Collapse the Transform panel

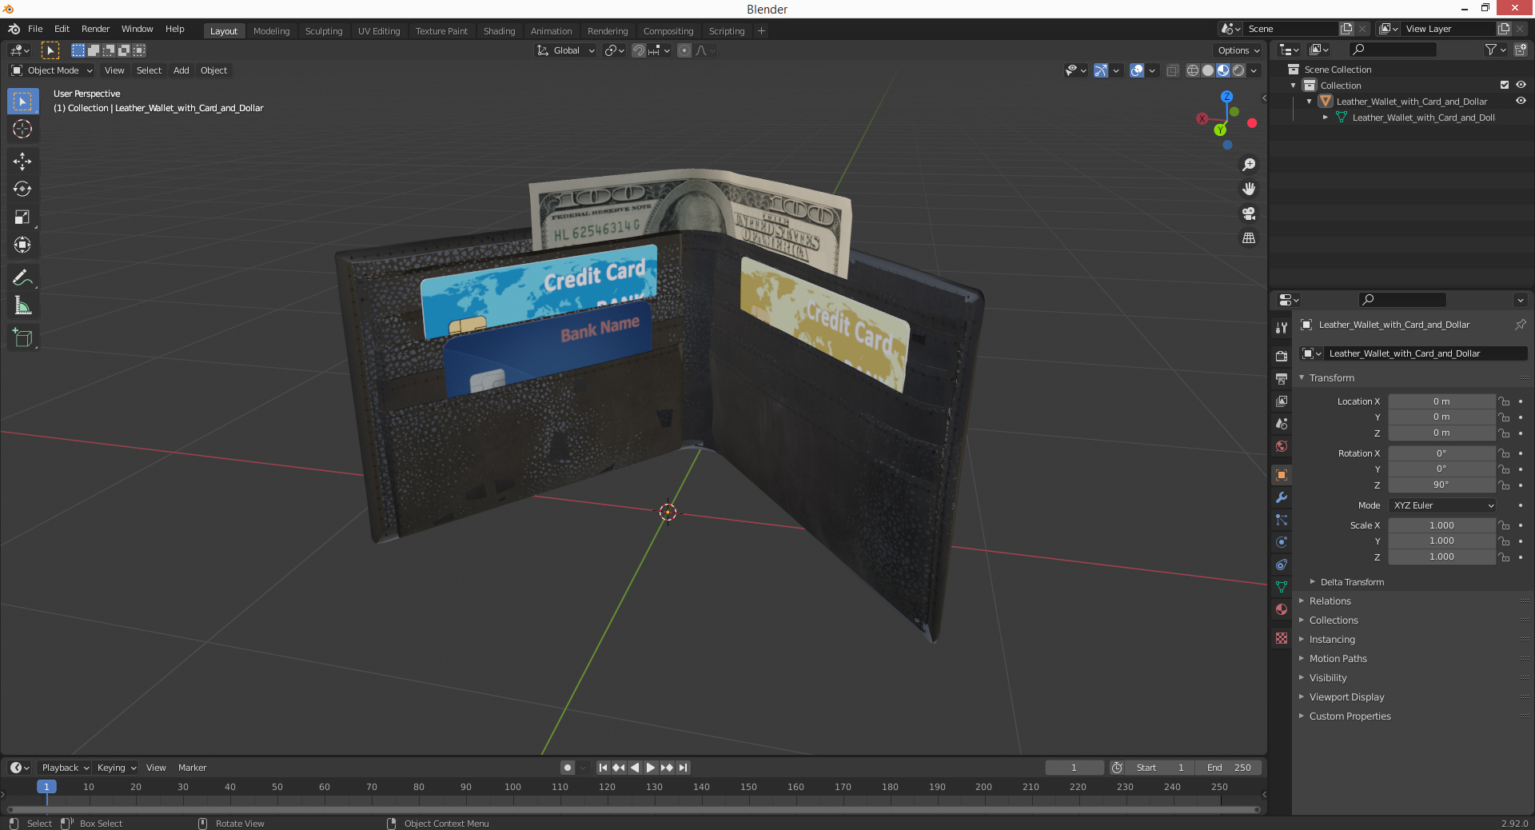[1331, 378]
